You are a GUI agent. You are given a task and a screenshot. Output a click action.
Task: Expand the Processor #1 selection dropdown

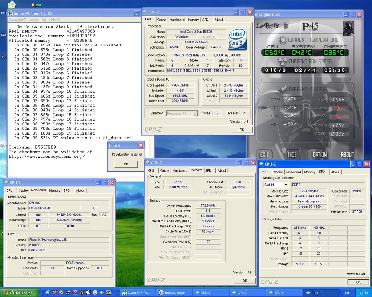195,113
